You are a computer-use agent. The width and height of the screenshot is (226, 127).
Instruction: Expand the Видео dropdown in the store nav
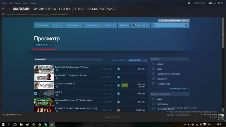[x=110, y=25]
